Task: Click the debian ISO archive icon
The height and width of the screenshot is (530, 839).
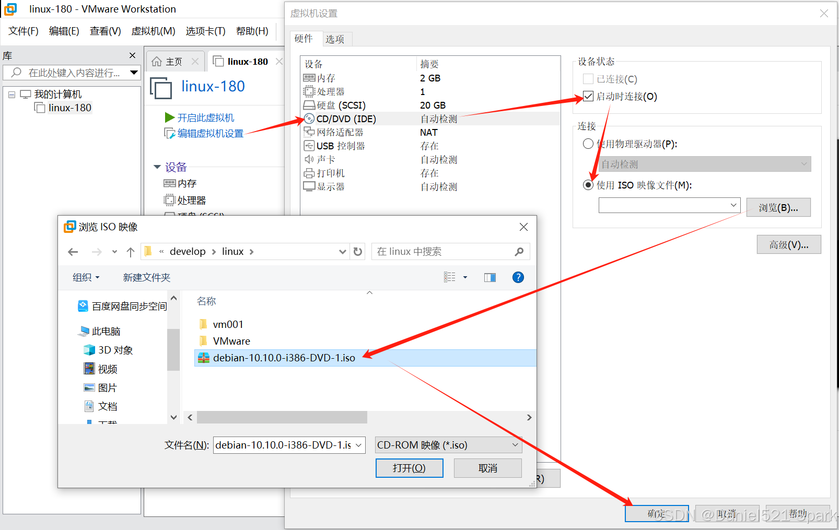Action: (x=204, y=358)
